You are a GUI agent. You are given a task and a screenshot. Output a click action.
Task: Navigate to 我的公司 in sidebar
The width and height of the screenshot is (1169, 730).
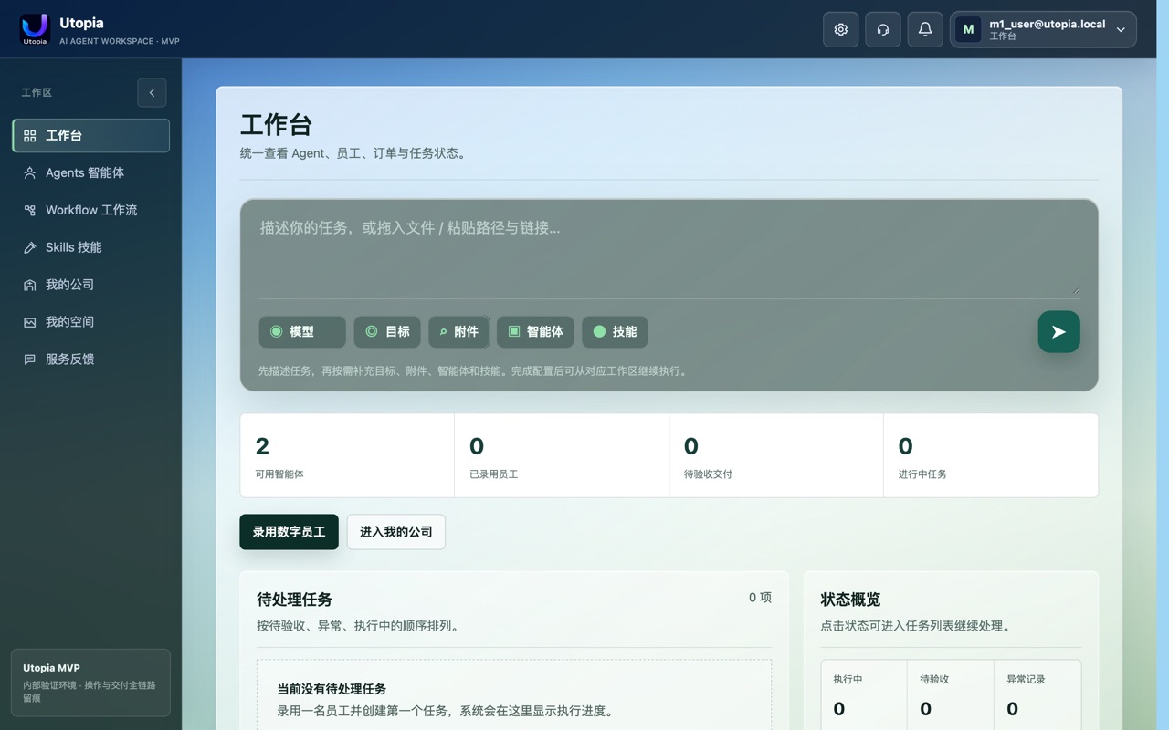point(90,285)
